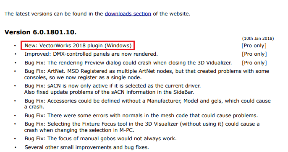This screenshot has width=288, height=152.
Task: Select the VectorWorks 2018 plugin entry
Action: [78, 45]
